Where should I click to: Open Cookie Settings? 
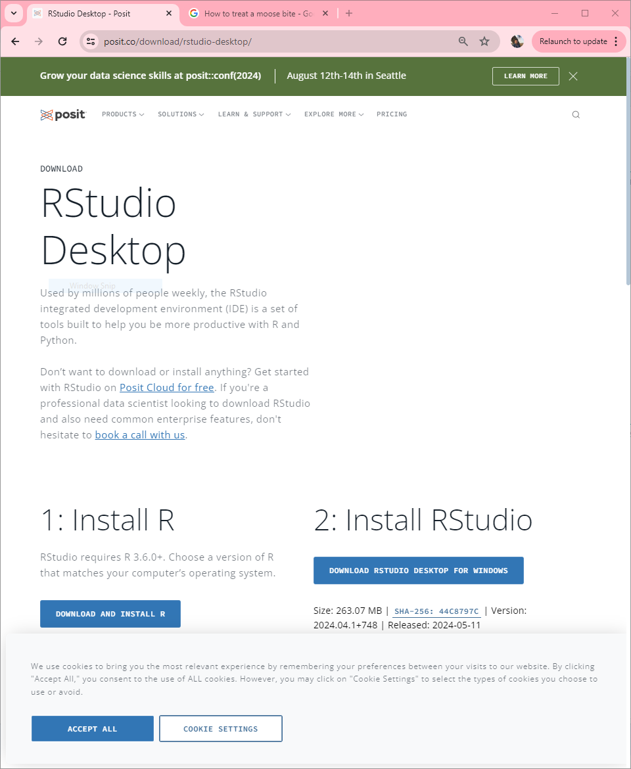(x=221, y=729)
